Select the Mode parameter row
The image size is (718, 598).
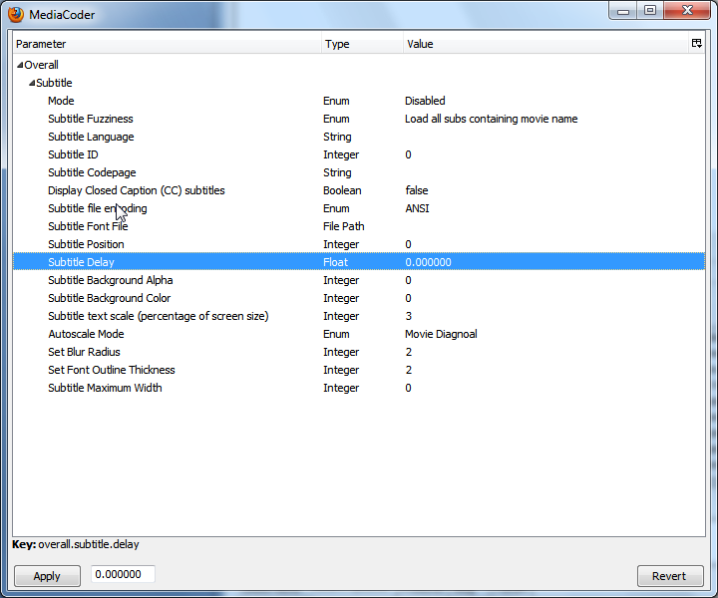click(x=359, y=101)
